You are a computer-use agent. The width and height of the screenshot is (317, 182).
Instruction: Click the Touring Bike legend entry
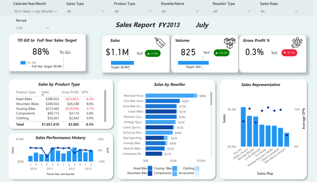pyautogui.click(x=163, y=168)
